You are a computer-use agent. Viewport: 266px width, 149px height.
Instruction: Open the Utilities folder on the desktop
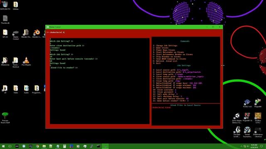point(16,5)
